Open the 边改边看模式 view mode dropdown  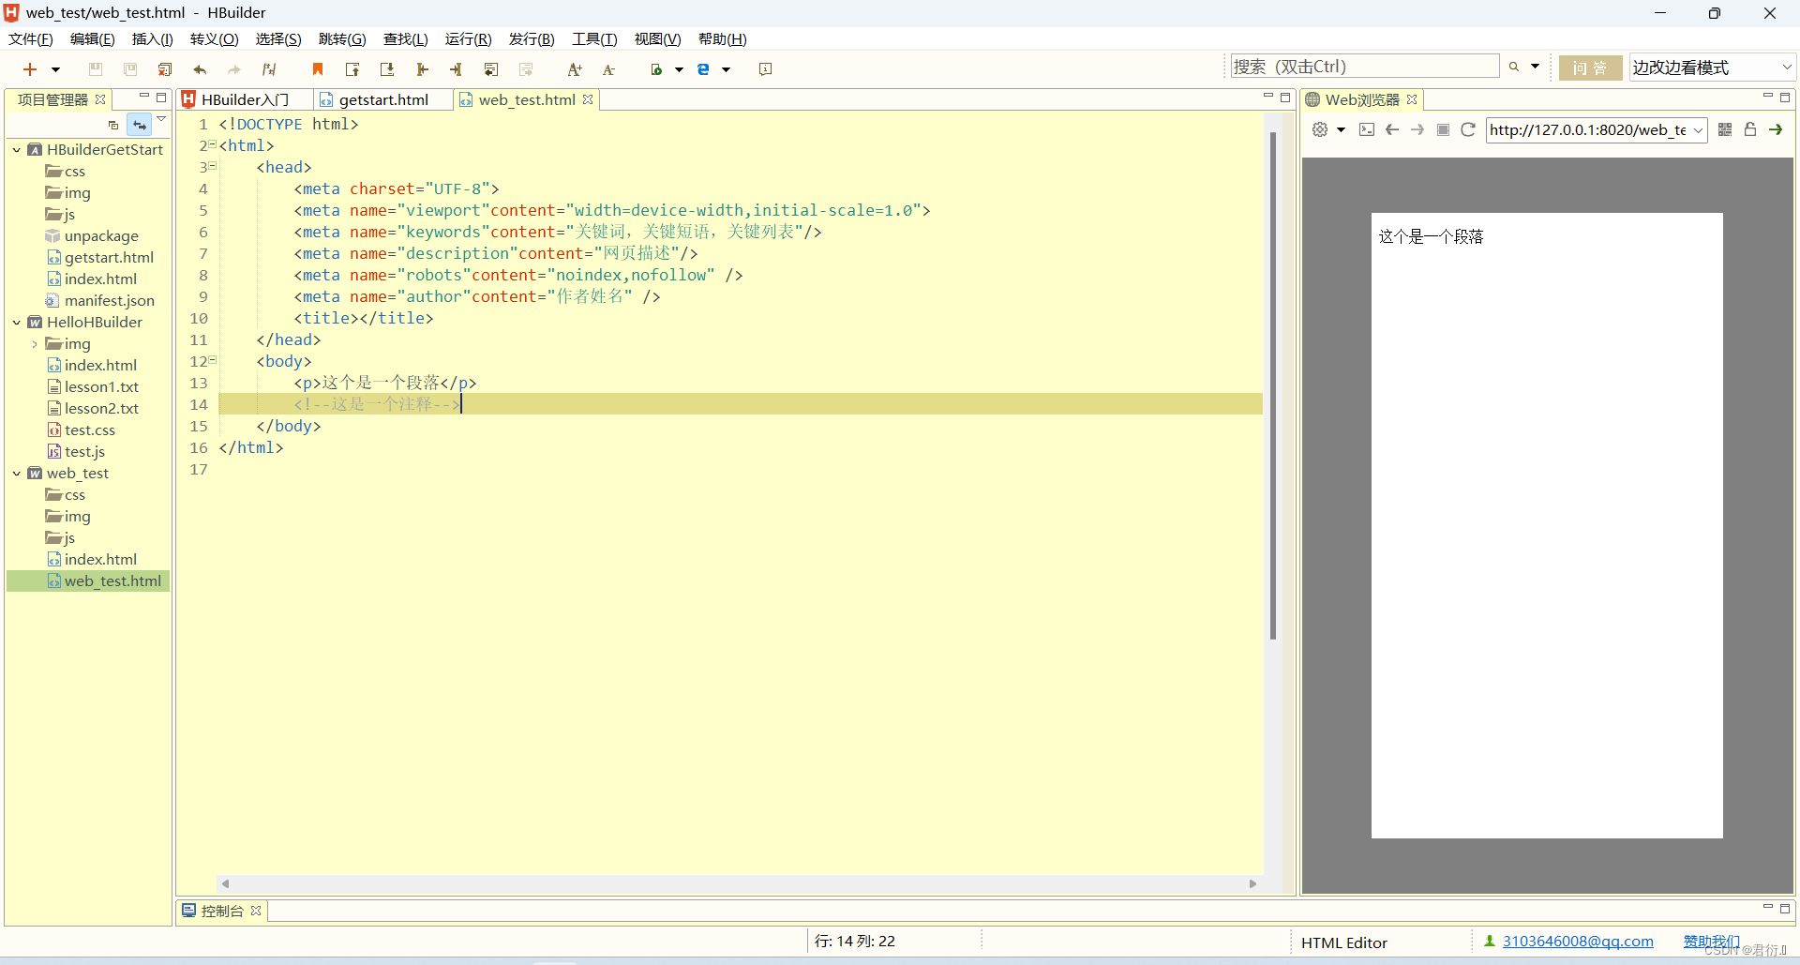pos(1712,68)
